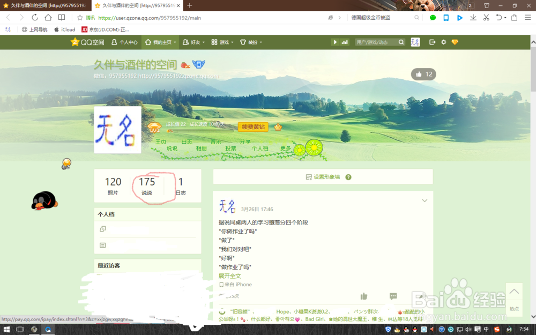
Task: Toggle the praise counter showing 12
Action: (423, 74)
